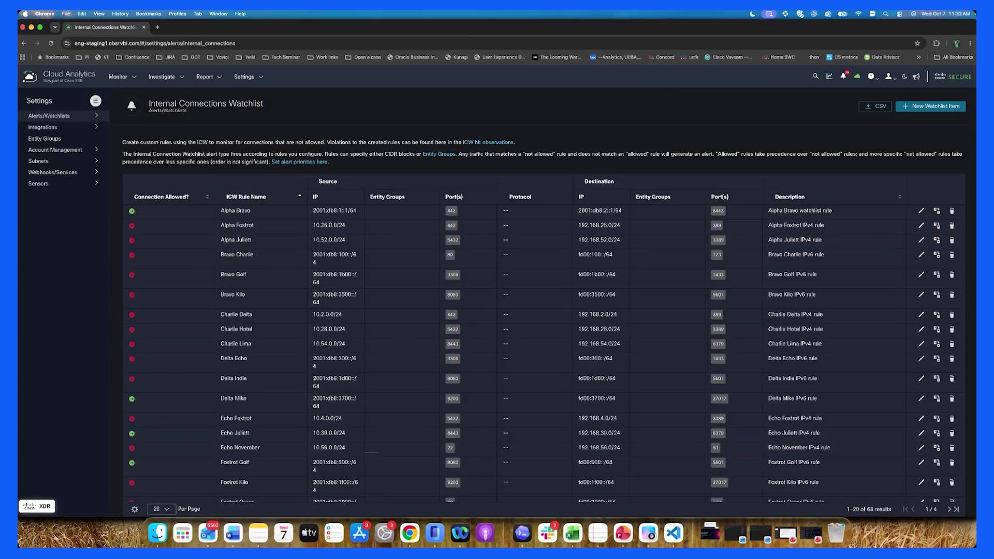Expand the Integrations sidebar section

tap(63, 127)
